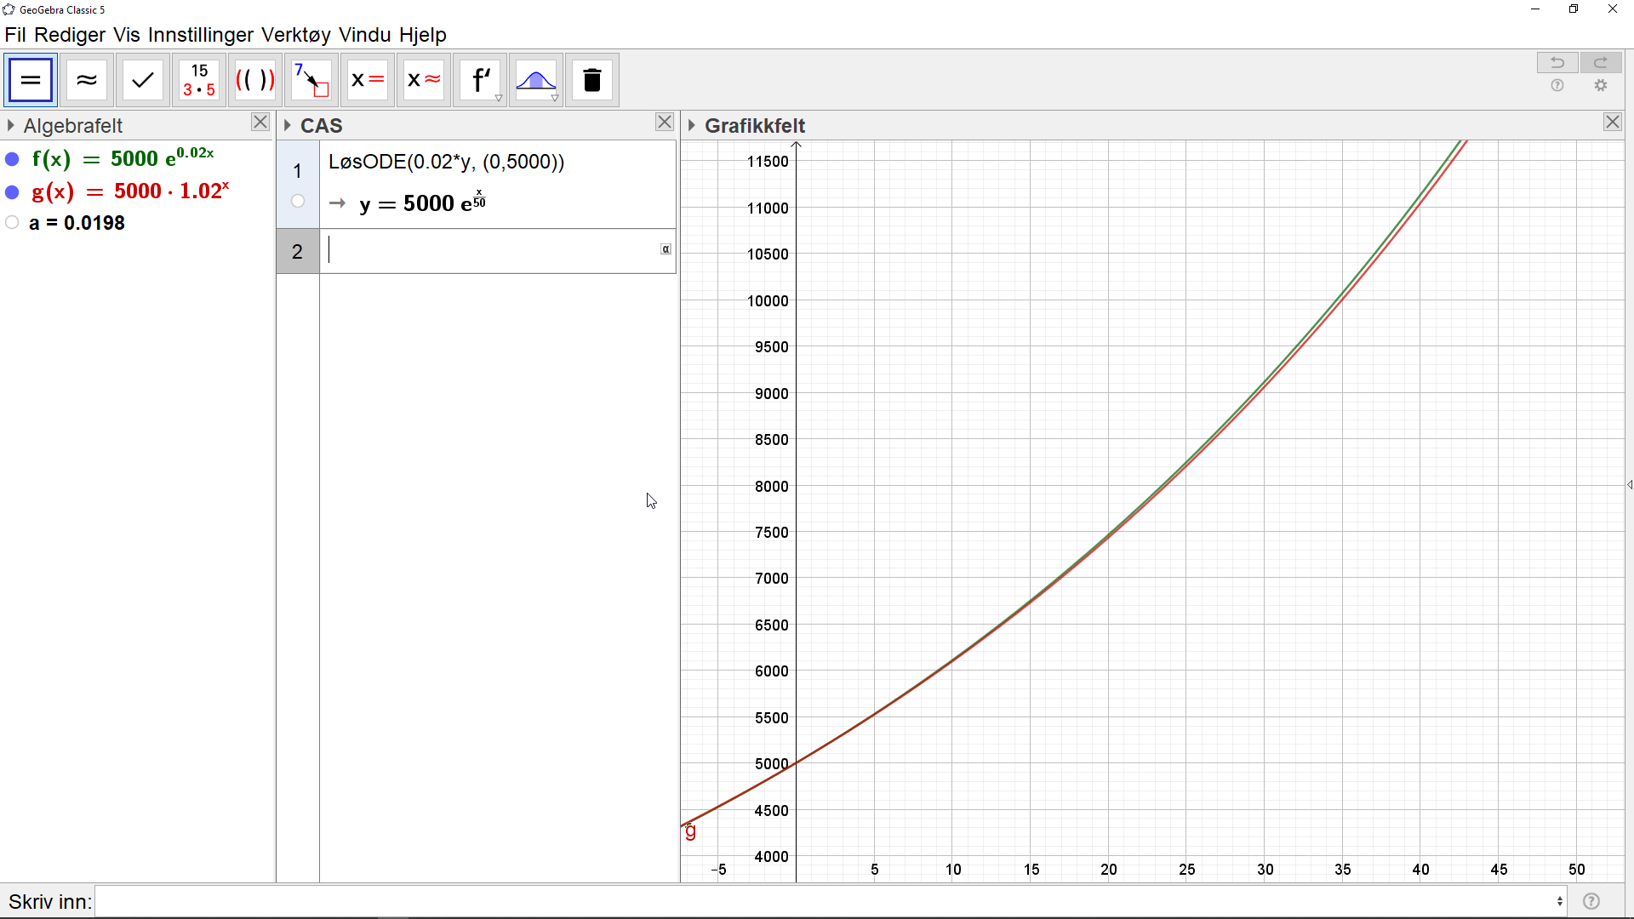This screenshot has width=1634, height=919.
Task: Expand the Grafikkfelt style bar triangle
Action: click(692, 126)
